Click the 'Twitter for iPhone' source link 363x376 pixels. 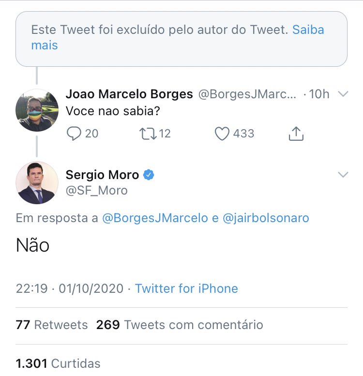point(186,289)
